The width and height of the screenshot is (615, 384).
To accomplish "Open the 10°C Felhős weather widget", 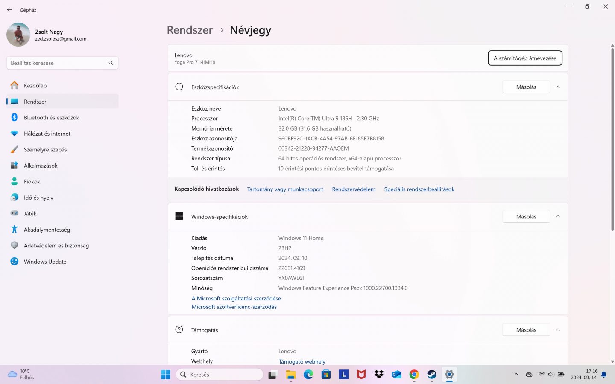I will tap(21, 375).
